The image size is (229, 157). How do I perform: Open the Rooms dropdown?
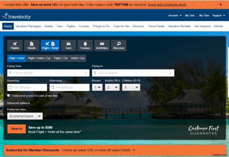point(97,87)
